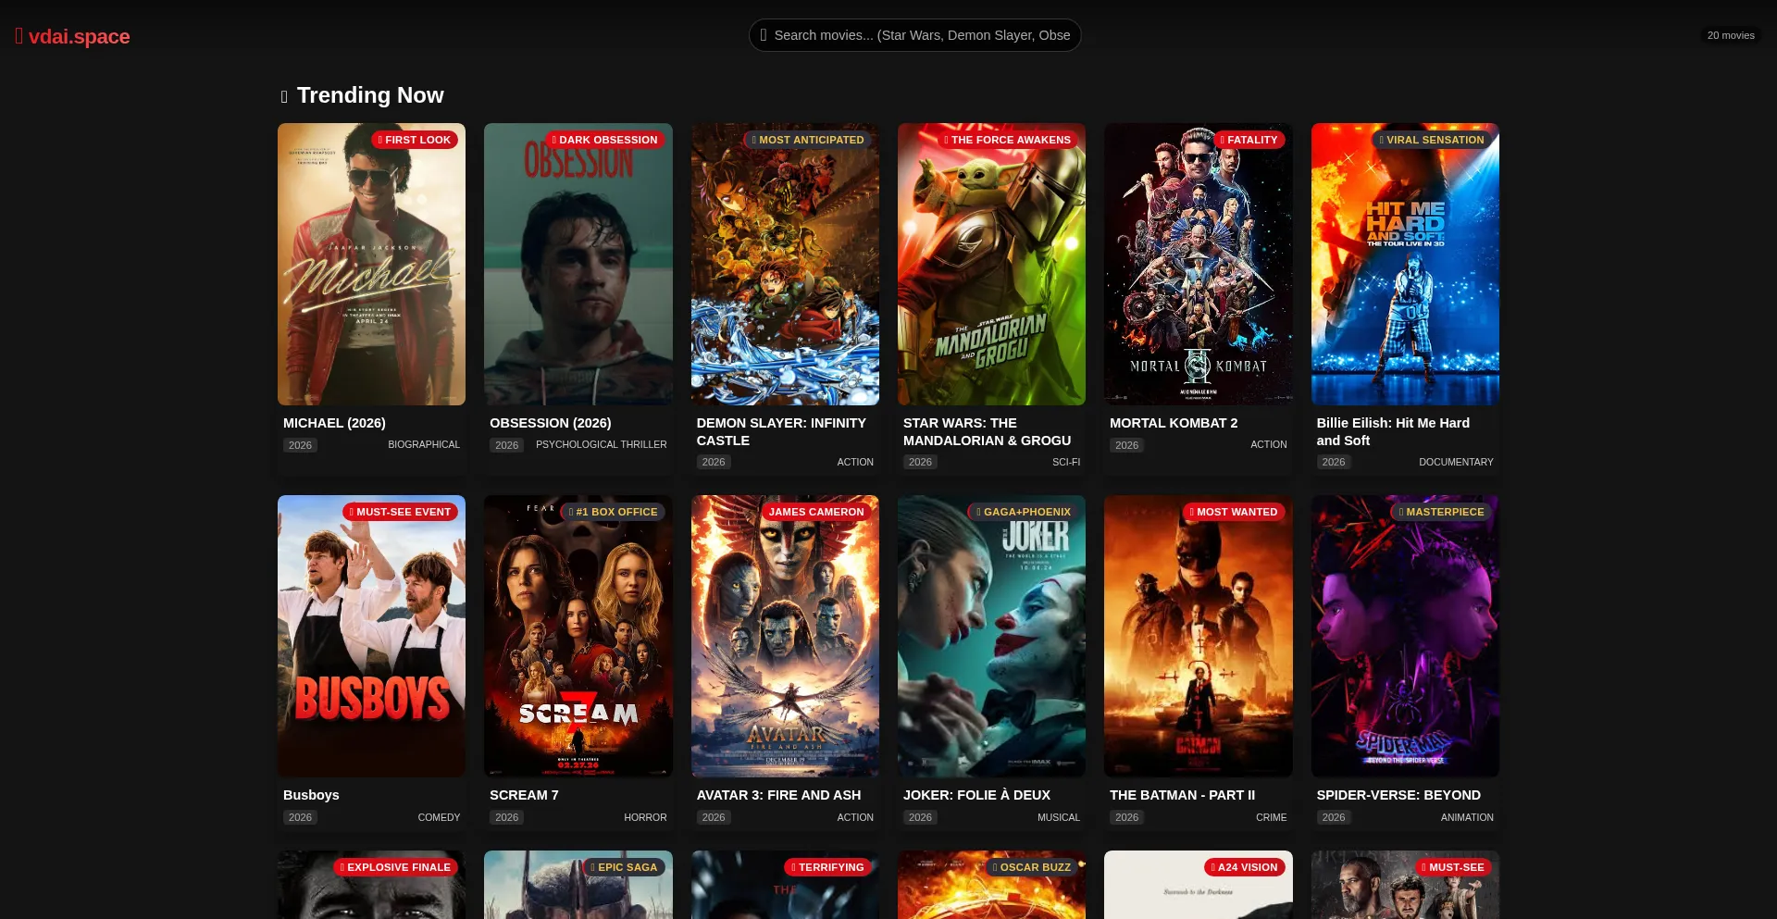
Task: Click the 2026 year tag under Mortal Kombat 2
Action: [1126, 445]
